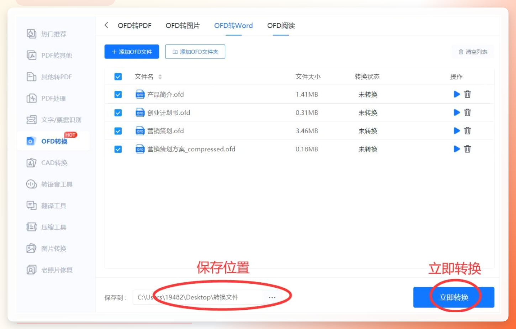The image size is (516, 329).
Task: Convert 营销策划方案_compressed.ofd with play icon
Action: pos(457,149)
